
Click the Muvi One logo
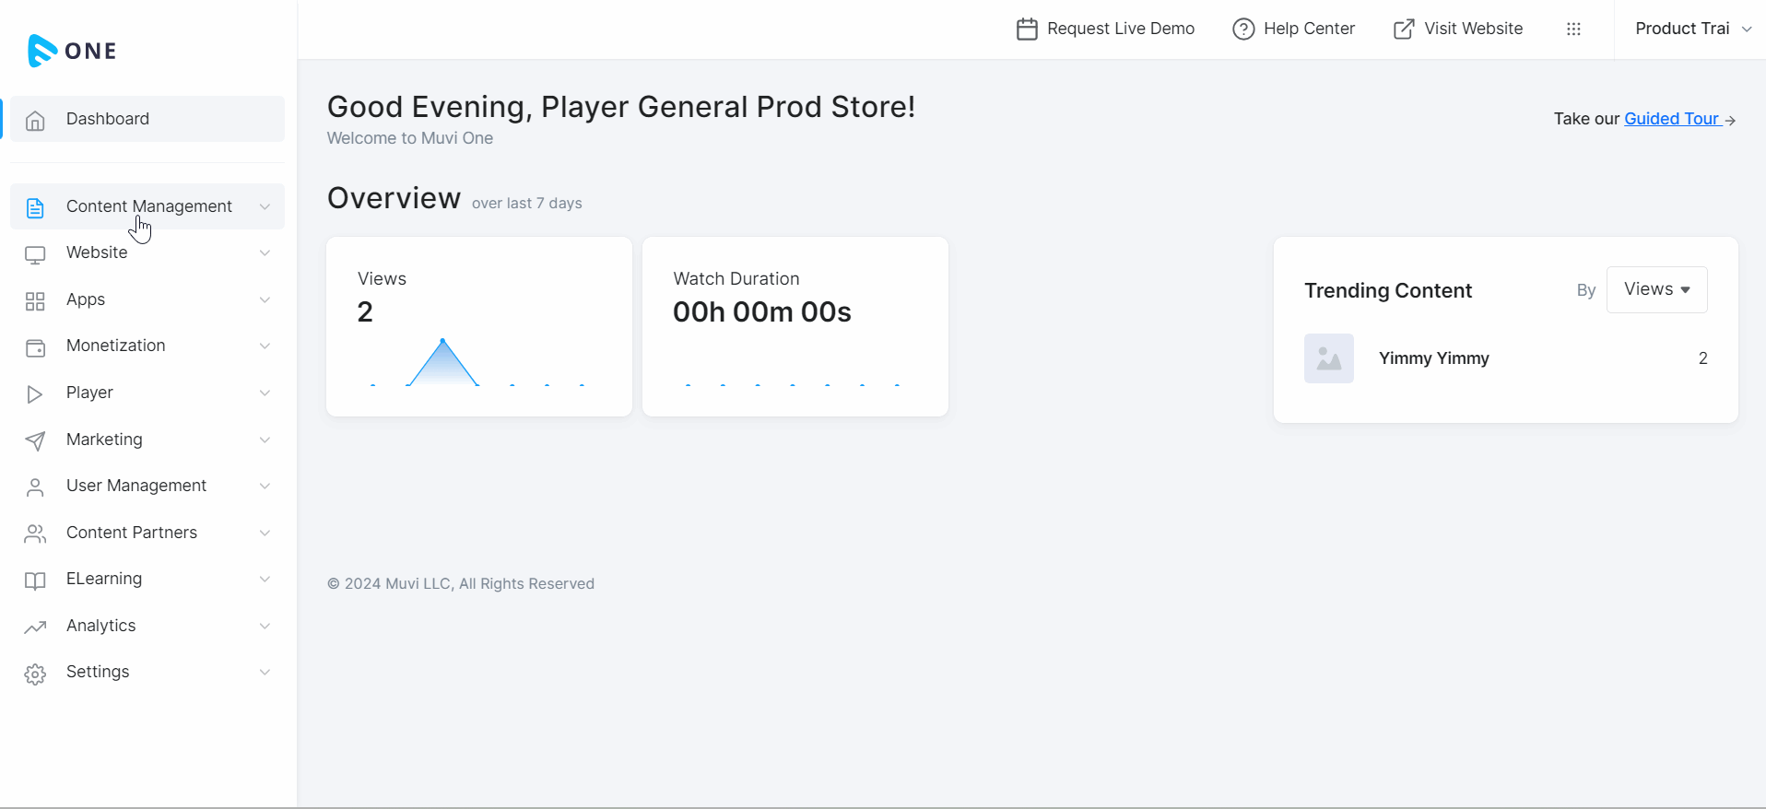72,51
